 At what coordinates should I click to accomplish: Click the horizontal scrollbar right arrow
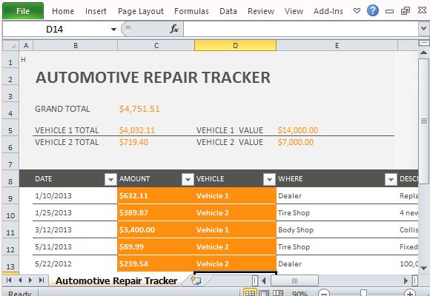click(x=406, y=280)
